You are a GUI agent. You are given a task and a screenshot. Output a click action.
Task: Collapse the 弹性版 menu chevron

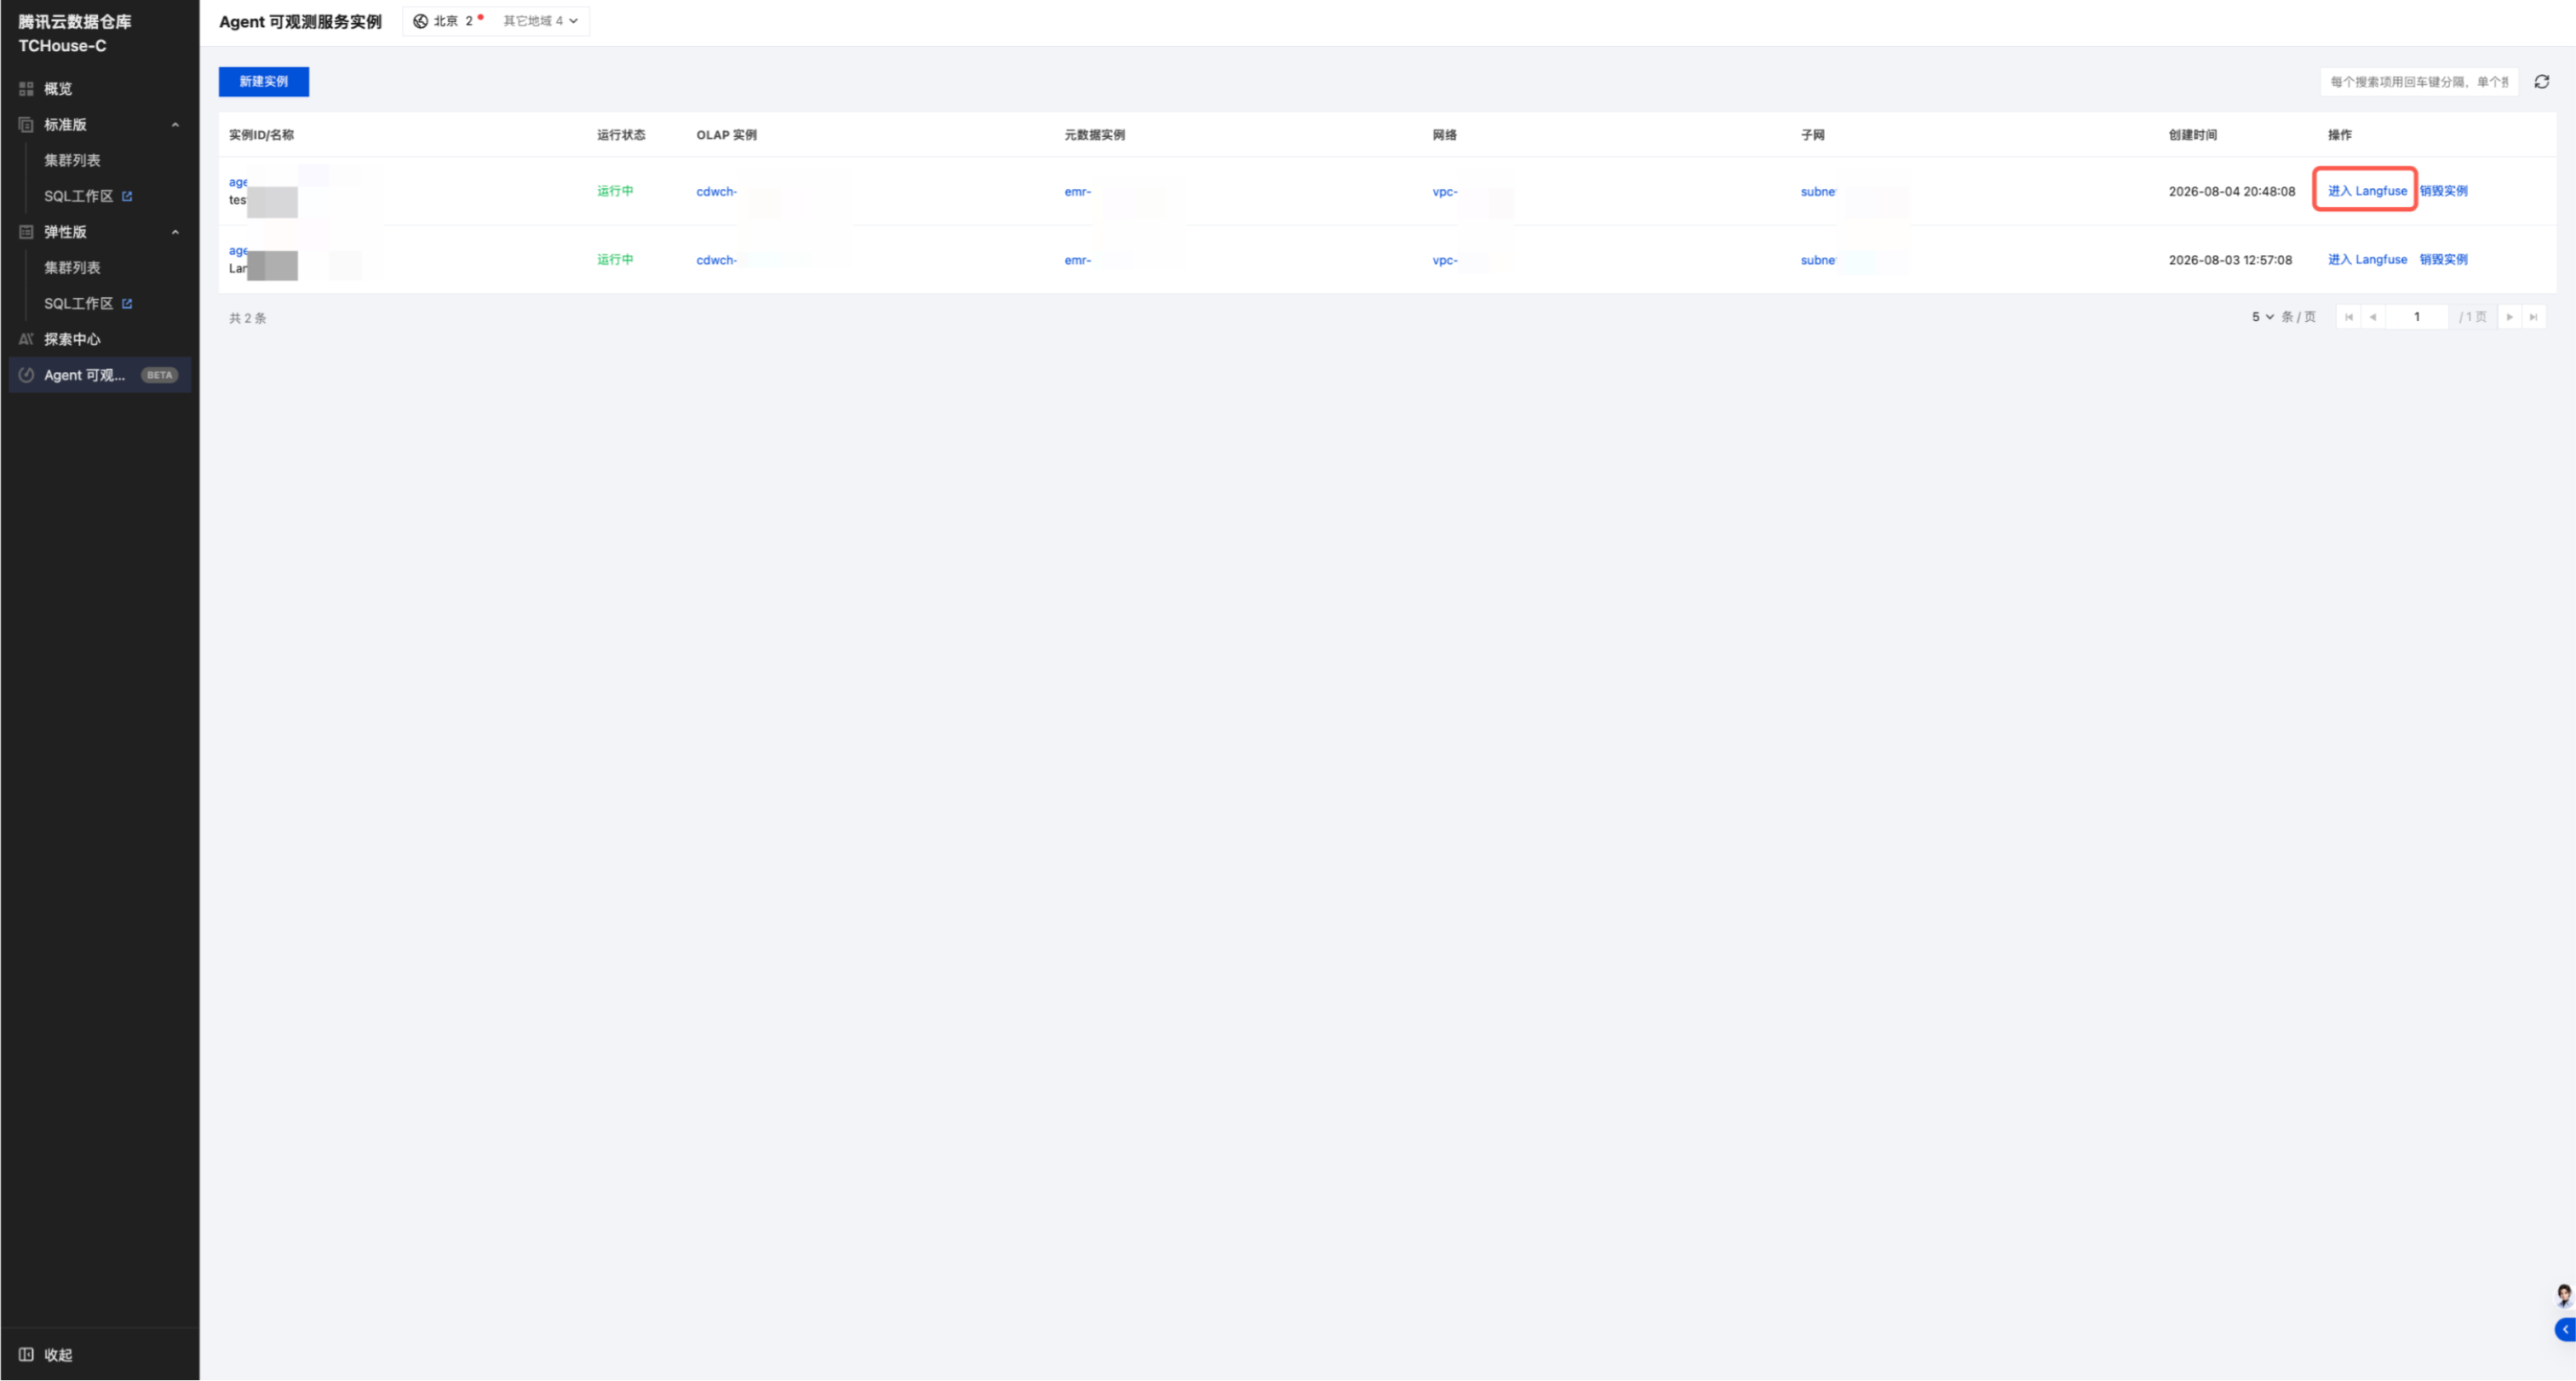pyautogui.click(x=175, y=232)
